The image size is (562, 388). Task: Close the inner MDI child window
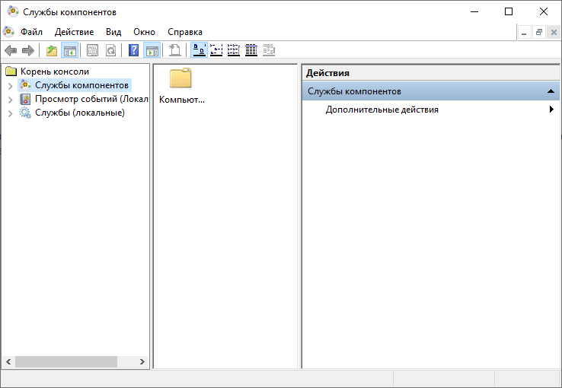(554, 33)
